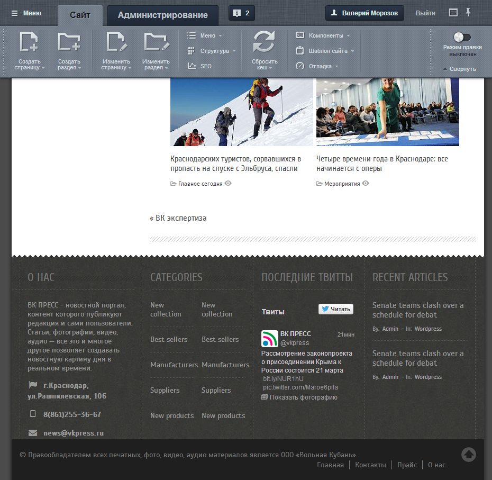492x480 pixels.
Task: Open article Четыре времени года в Краснодаре
Action: pos(382,164)
